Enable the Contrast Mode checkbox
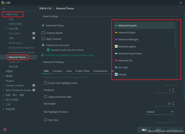The image size is (185, 134). pos(43,33)
